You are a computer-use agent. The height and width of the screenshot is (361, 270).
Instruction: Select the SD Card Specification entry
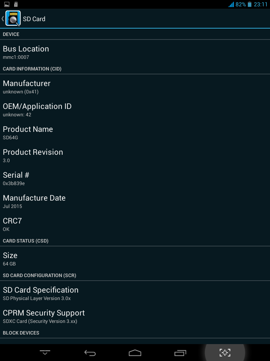[x=135, y=293]
